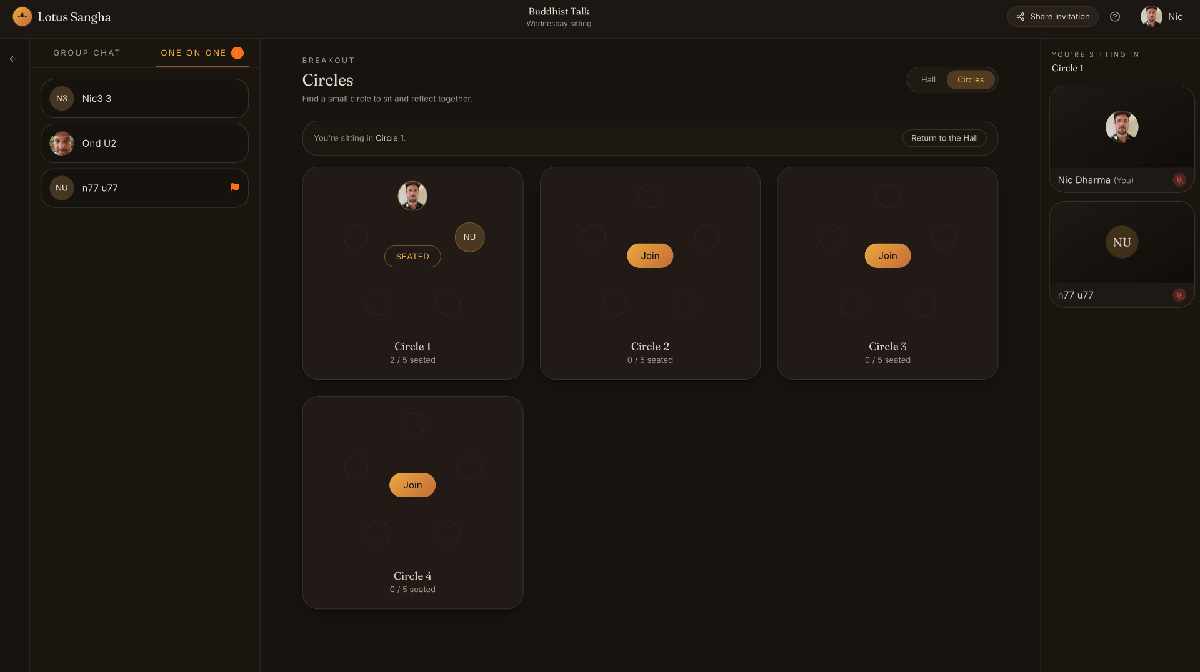Click the NU avatar in chat list
1200x672 pixels.
pyautogui.click(x=62, y=188)
